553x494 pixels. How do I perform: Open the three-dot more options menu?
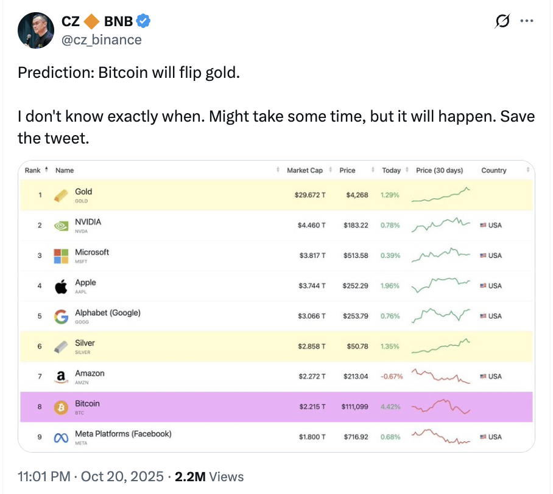(526, 21)
